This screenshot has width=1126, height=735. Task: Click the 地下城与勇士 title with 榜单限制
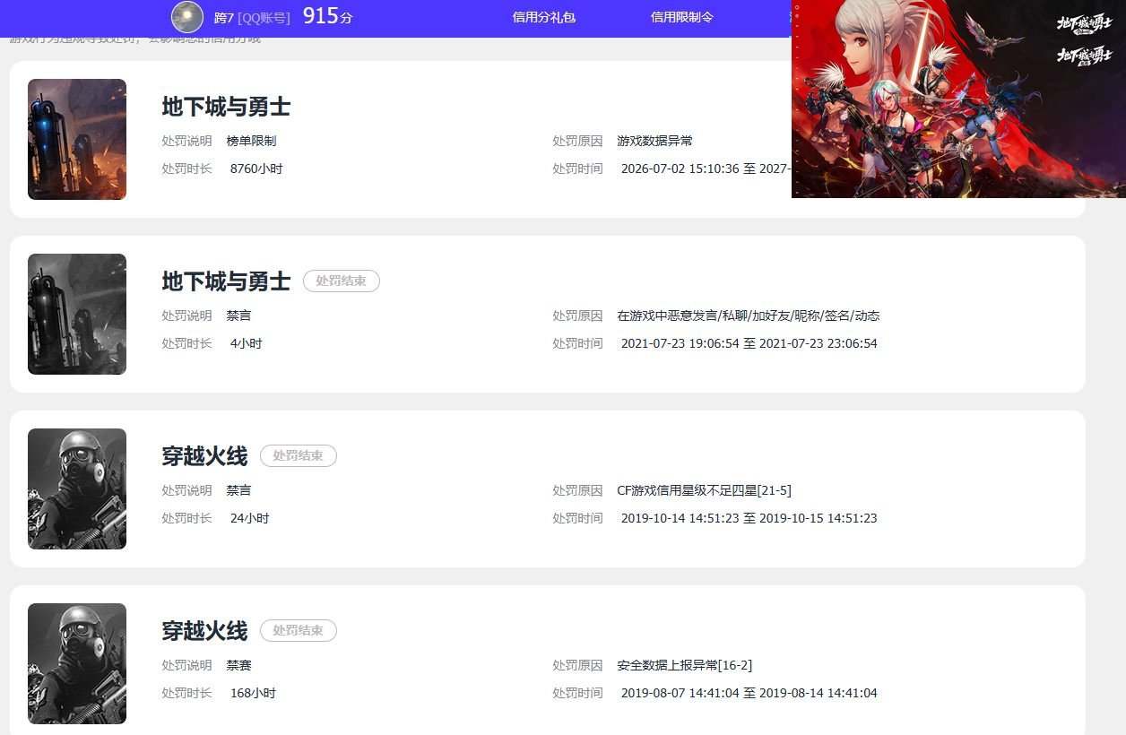pyautogui.click(x=226, y=107)
